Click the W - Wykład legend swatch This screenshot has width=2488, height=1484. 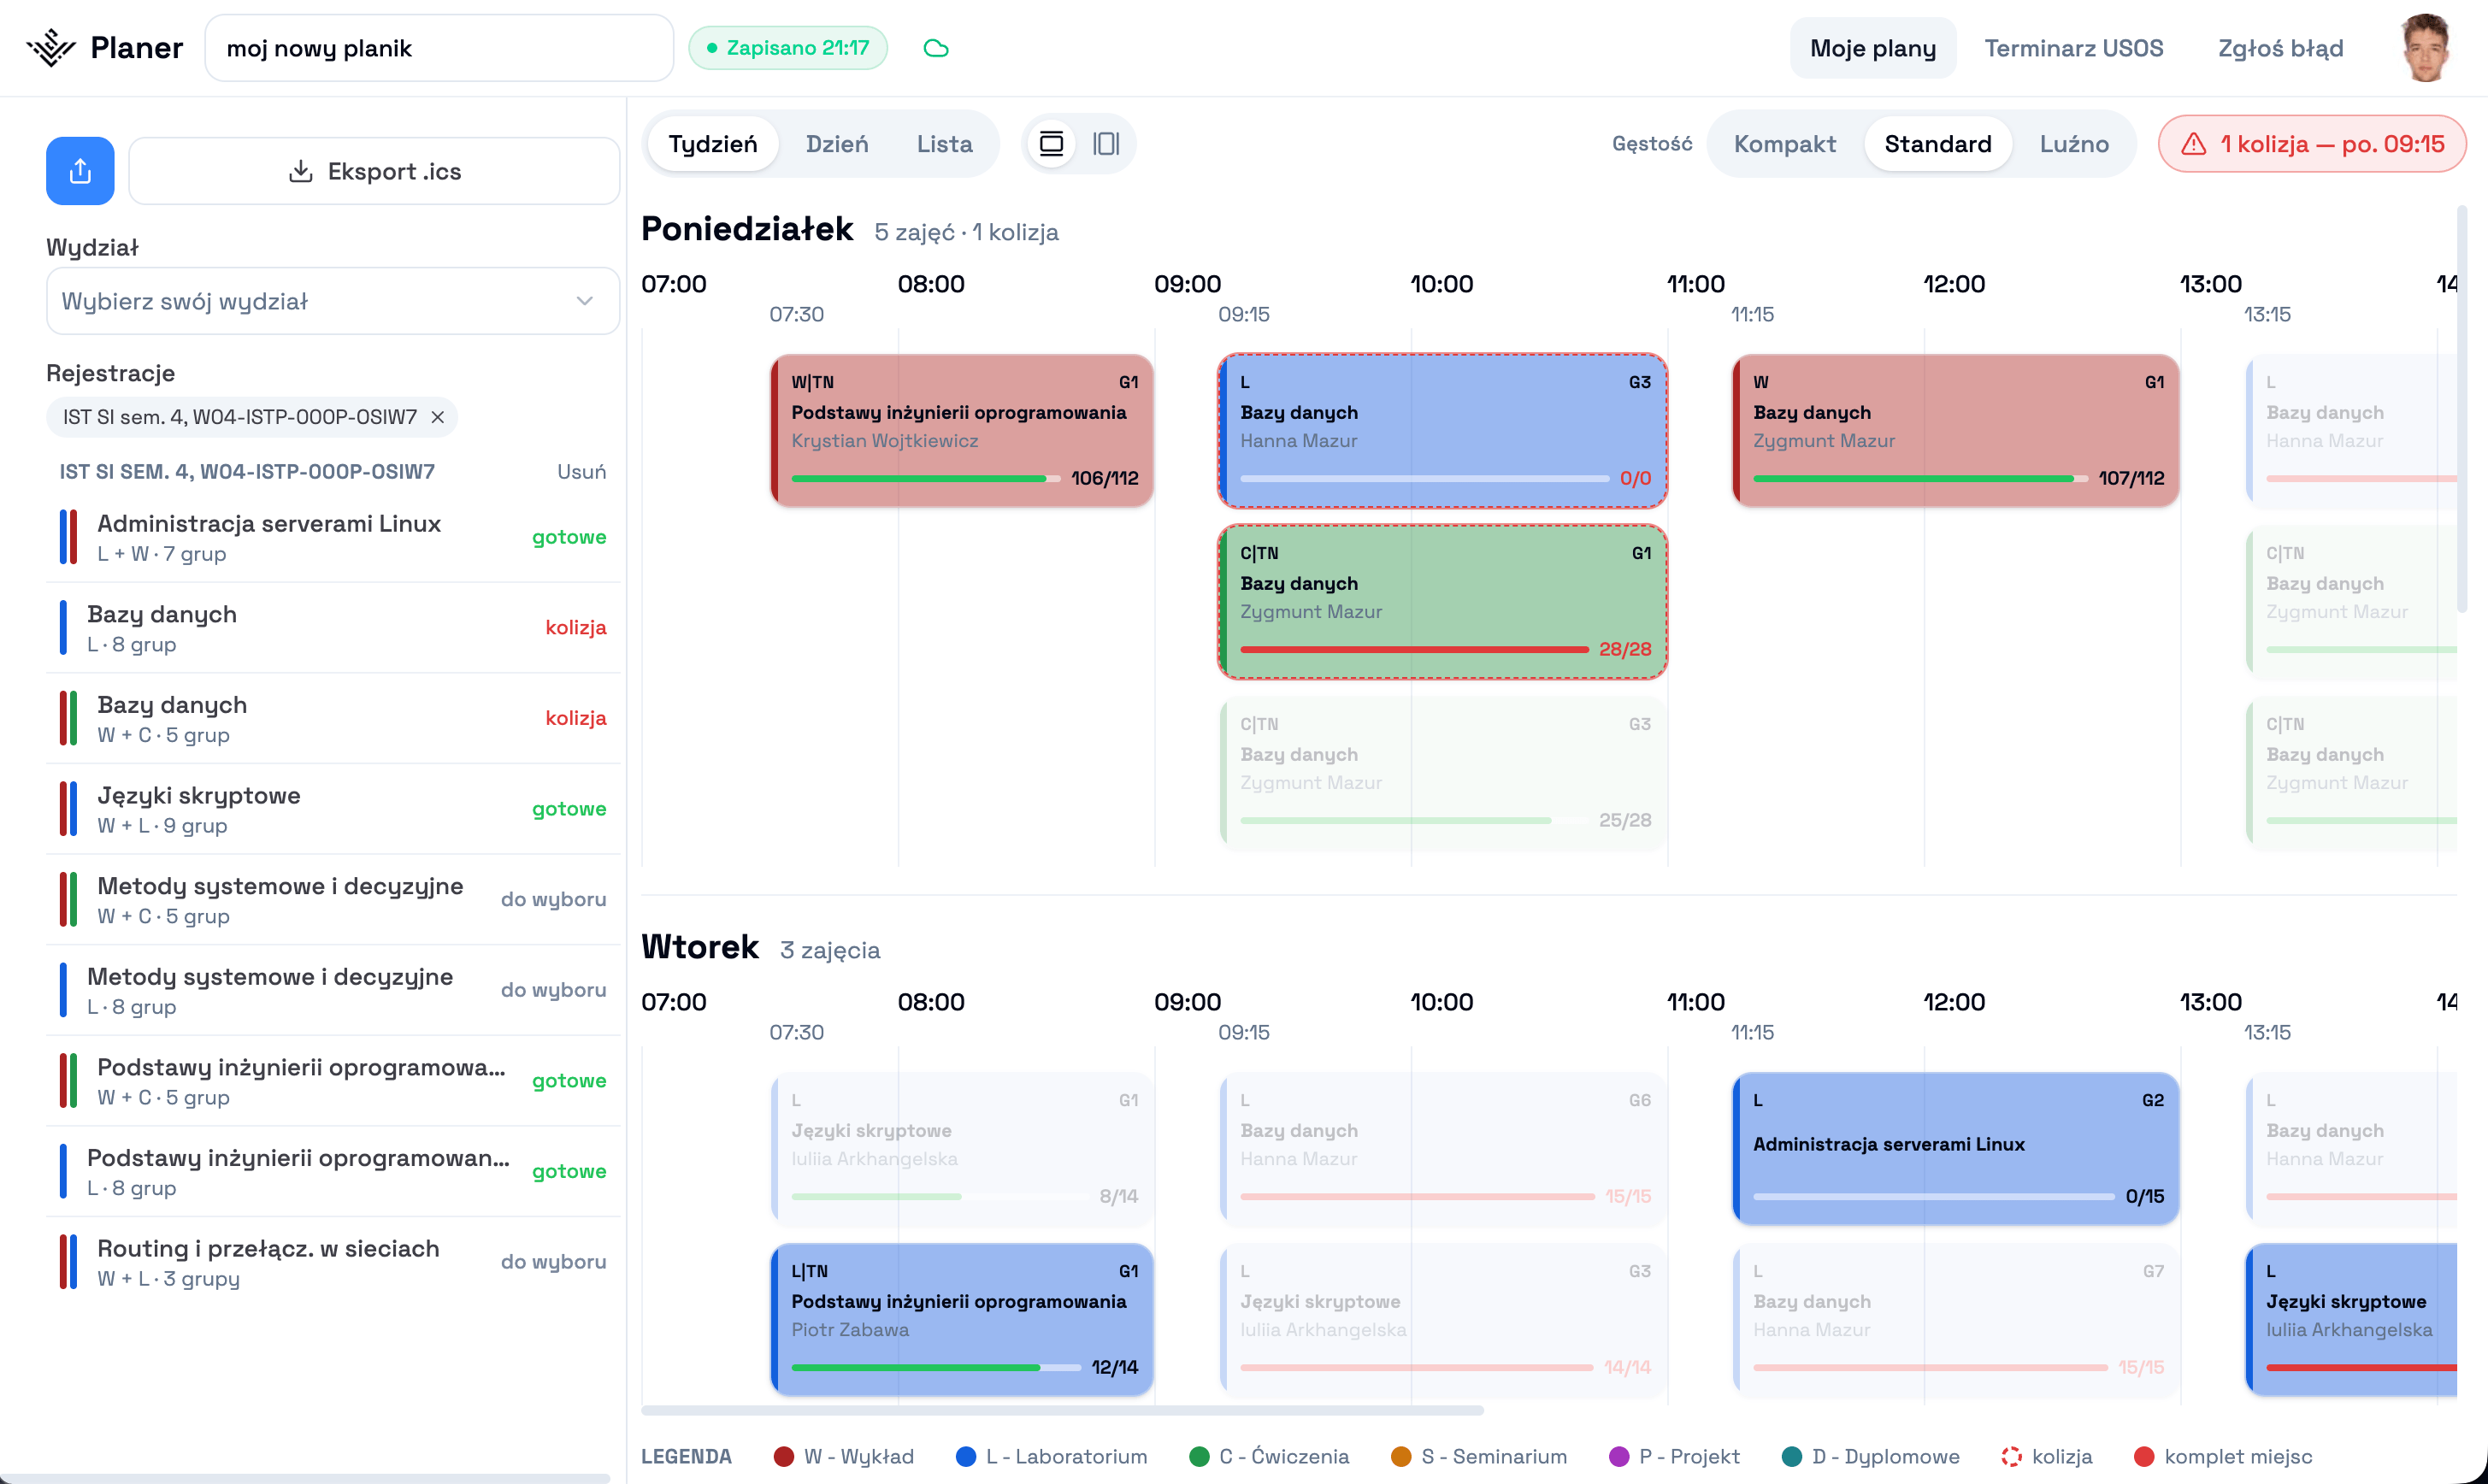click(x=783, y=1456)
